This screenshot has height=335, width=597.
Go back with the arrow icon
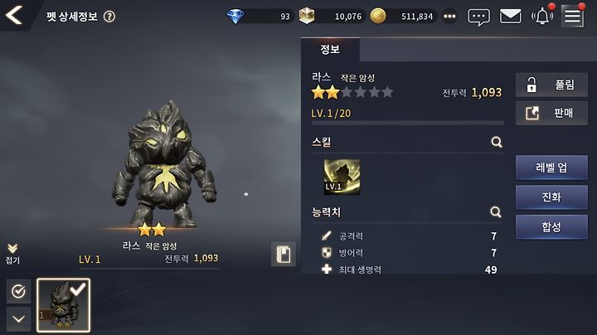(x=14, y=15)
